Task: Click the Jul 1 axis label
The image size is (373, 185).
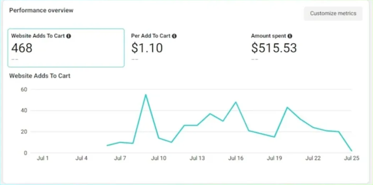Action: click(x=42, y=158)
